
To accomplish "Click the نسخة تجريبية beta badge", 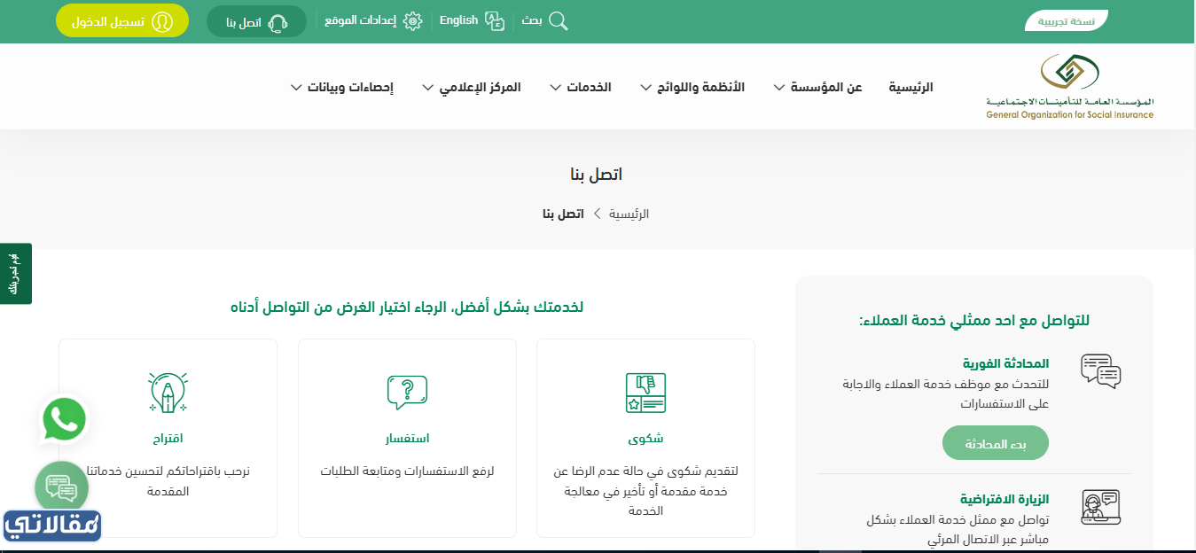I will (1066, 21).
